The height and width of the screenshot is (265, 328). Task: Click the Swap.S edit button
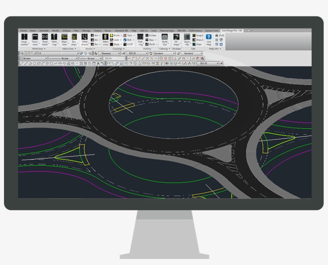coord(198,35)
